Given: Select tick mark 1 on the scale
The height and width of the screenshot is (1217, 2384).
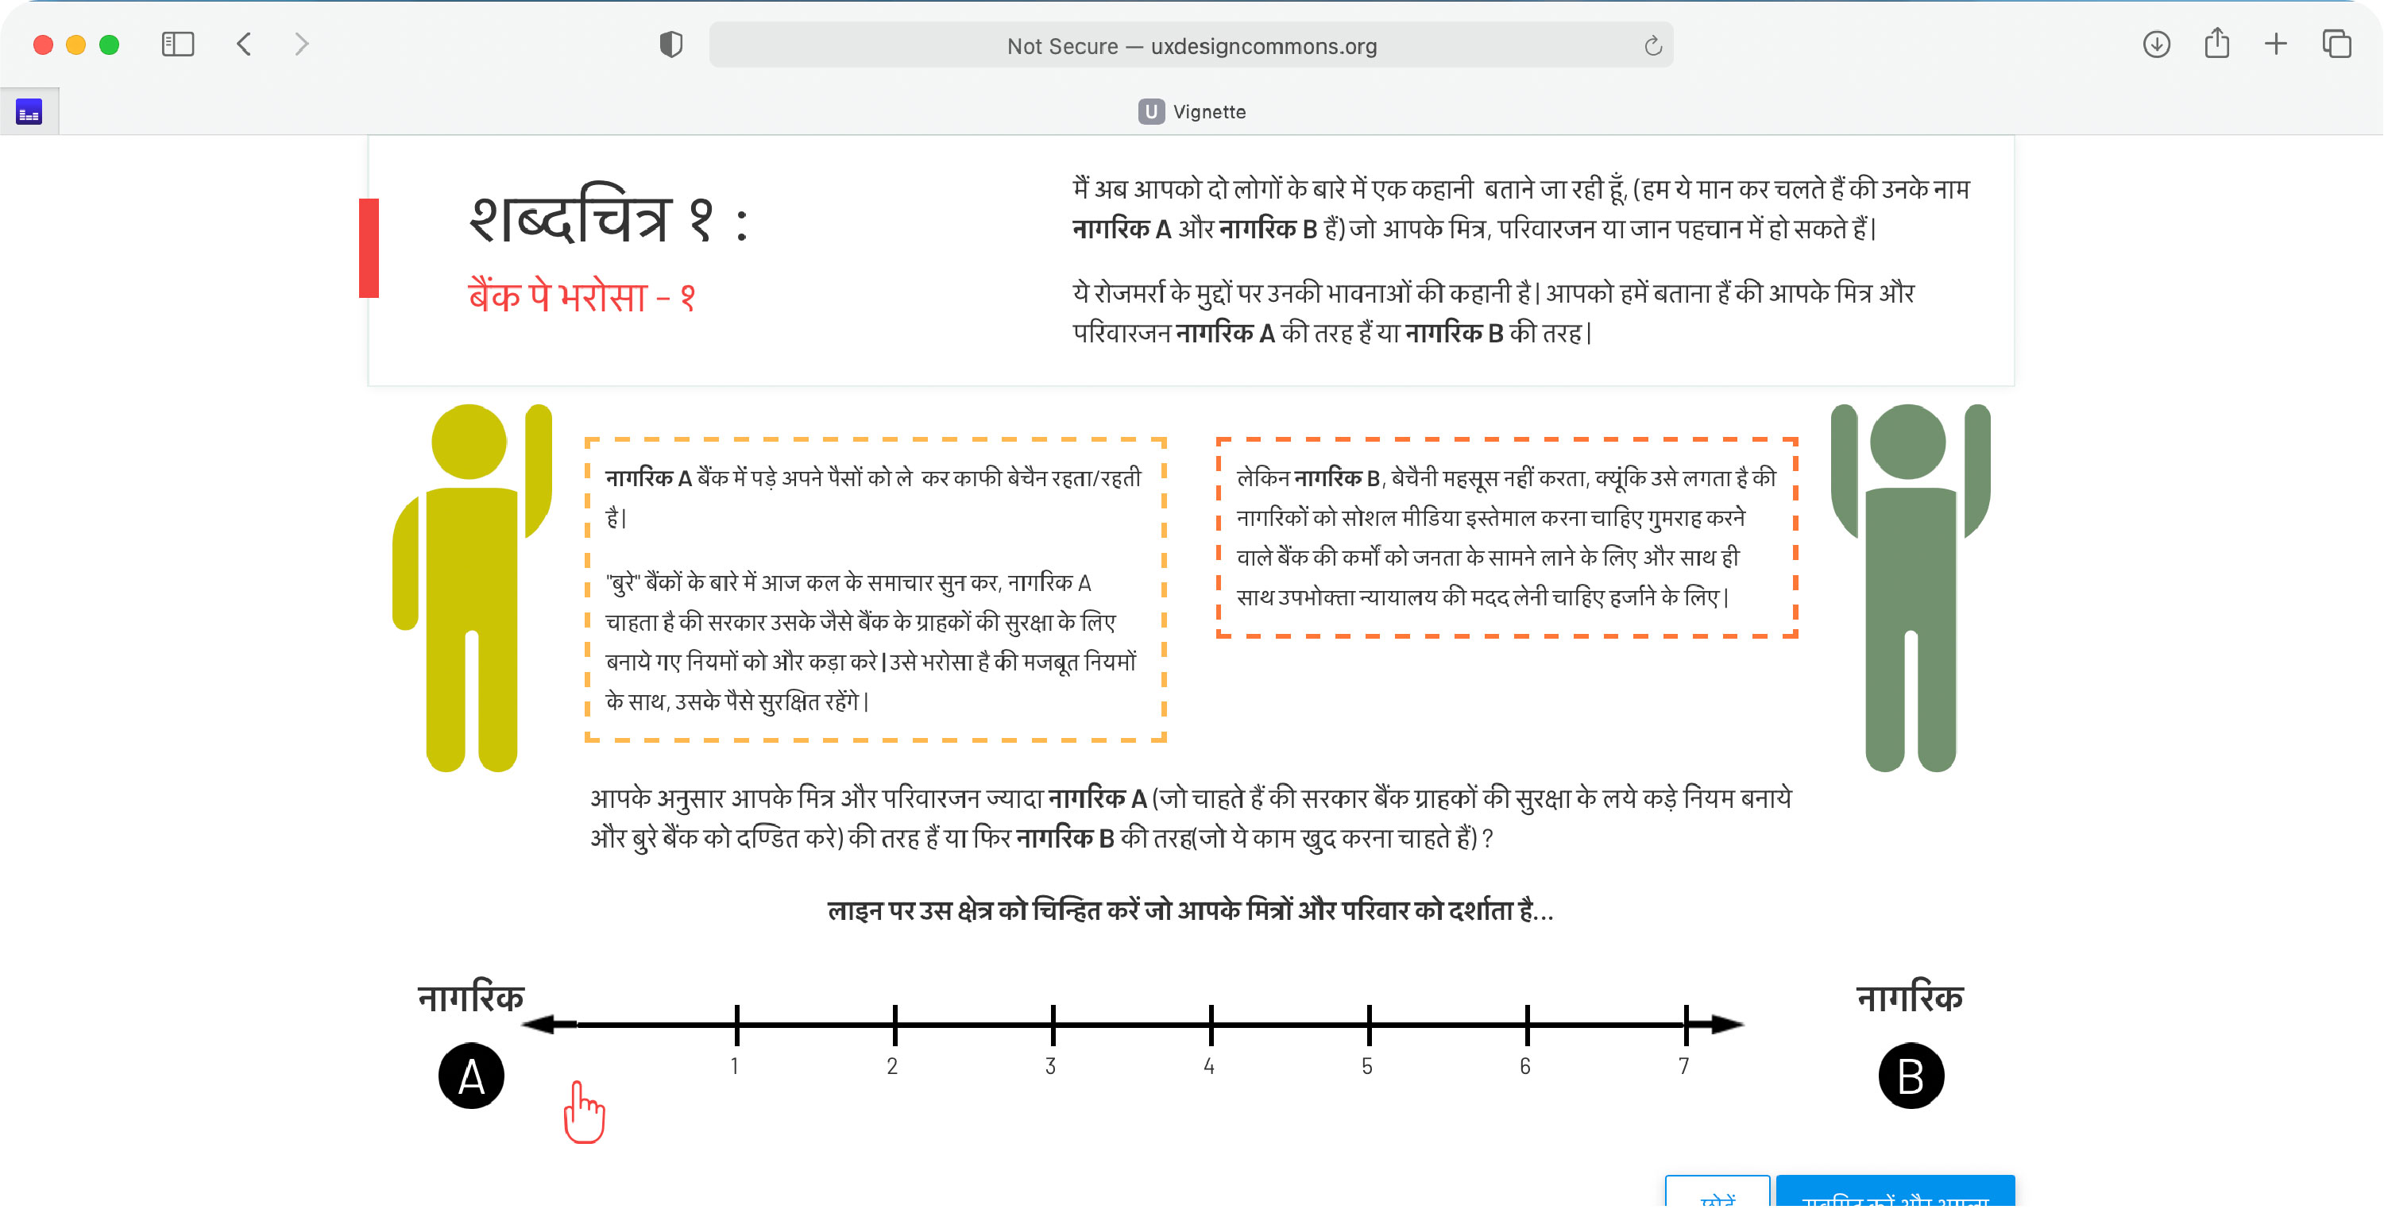Looking at the screenshot, I should pyautogui.click(x=736, y=1025).
